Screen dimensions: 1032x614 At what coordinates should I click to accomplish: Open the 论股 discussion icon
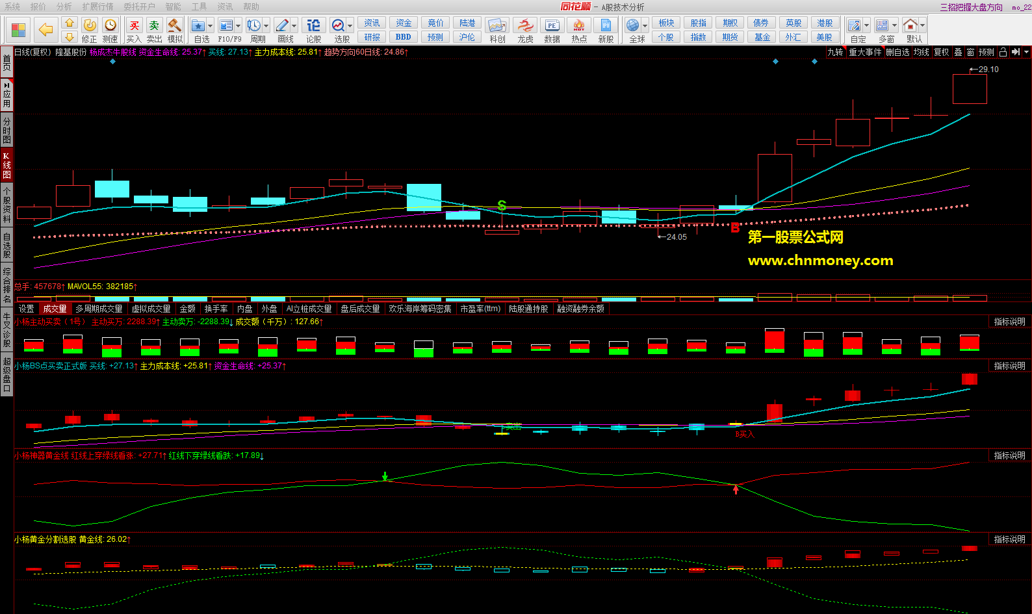[313, 25]
